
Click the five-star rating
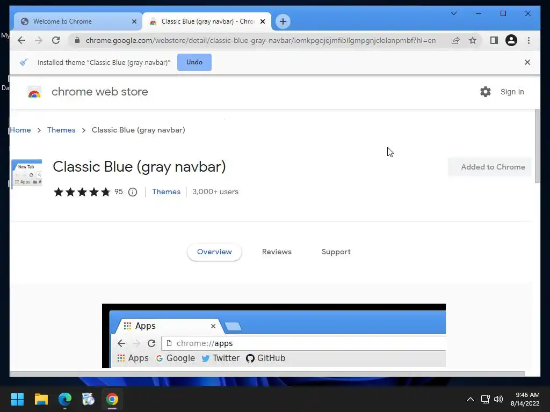(82, 192)
